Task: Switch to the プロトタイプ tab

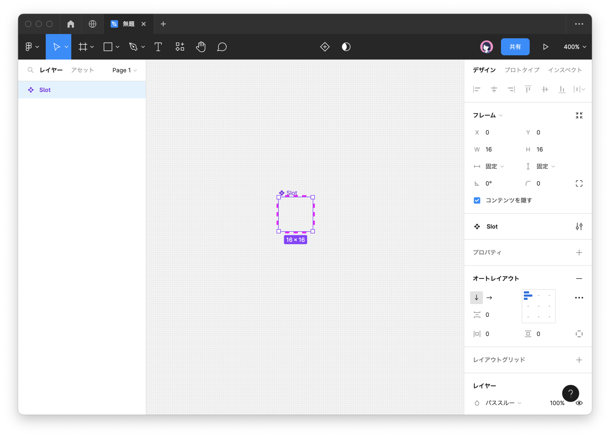Action: pos(522,70)
